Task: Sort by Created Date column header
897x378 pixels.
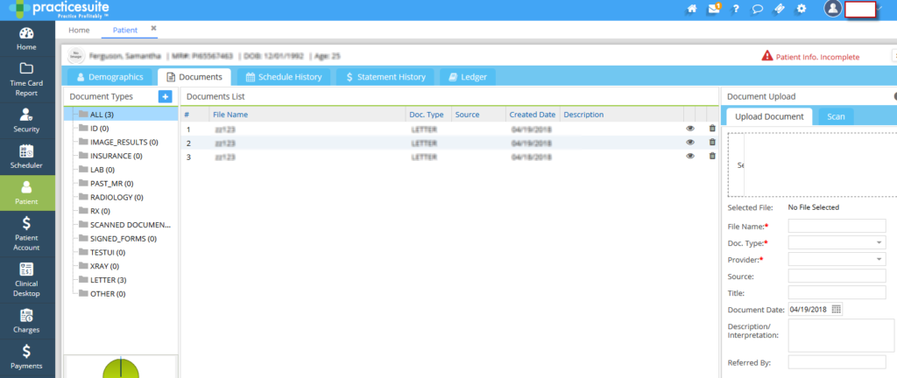Action: point(533,115)
